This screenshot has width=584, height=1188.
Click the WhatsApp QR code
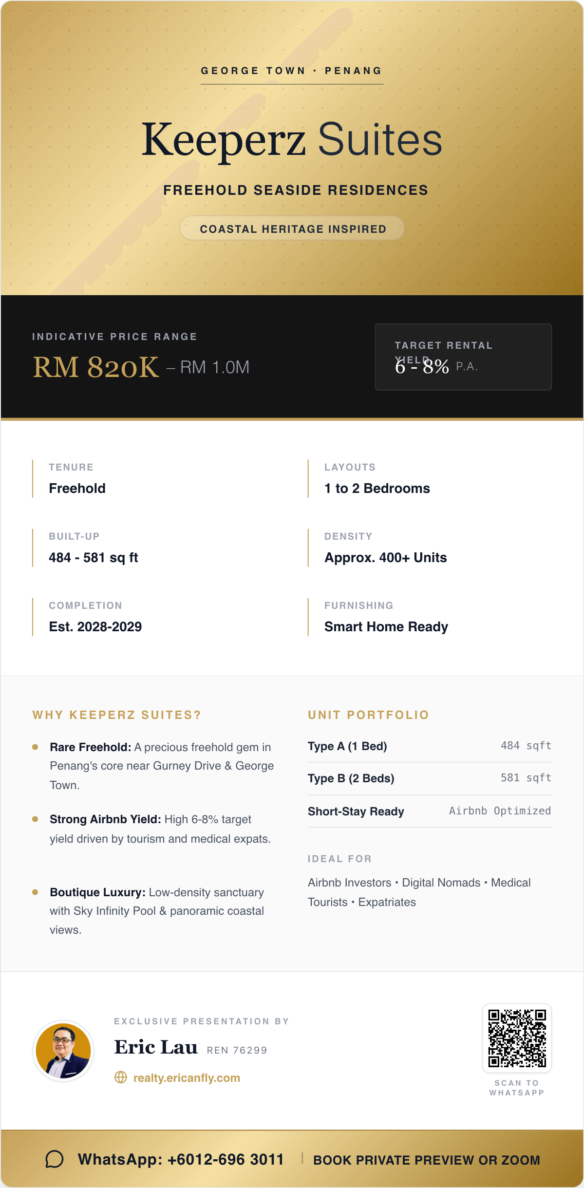click(x=517, y=1038)
